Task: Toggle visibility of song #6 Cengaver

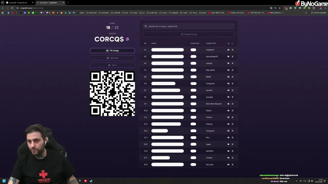Action: (x=228, y=84)
